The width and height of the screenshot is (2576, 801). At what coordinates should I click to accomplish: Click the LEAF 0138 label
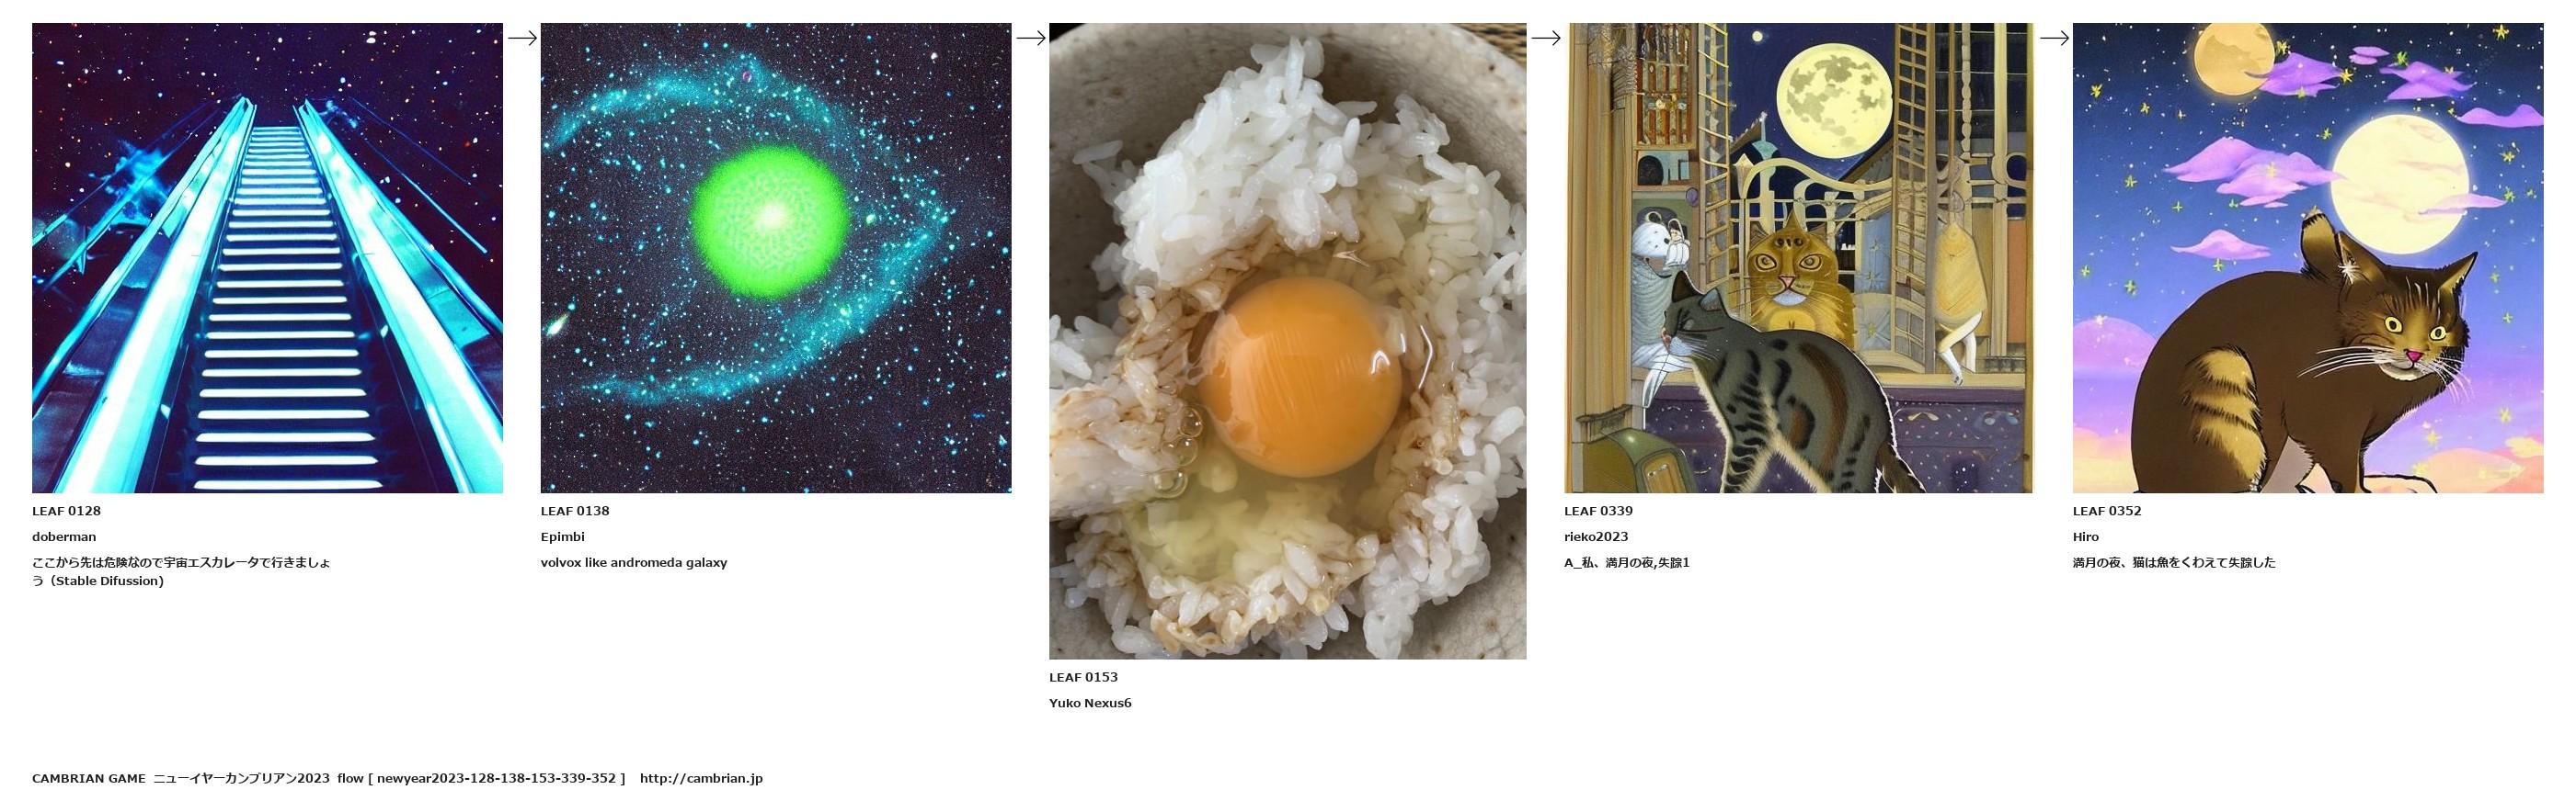click(x=575, y=511)
